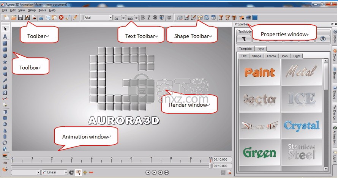Toggle the T text mode button
This screenshot has width=338, height=178.
(244, 39)
